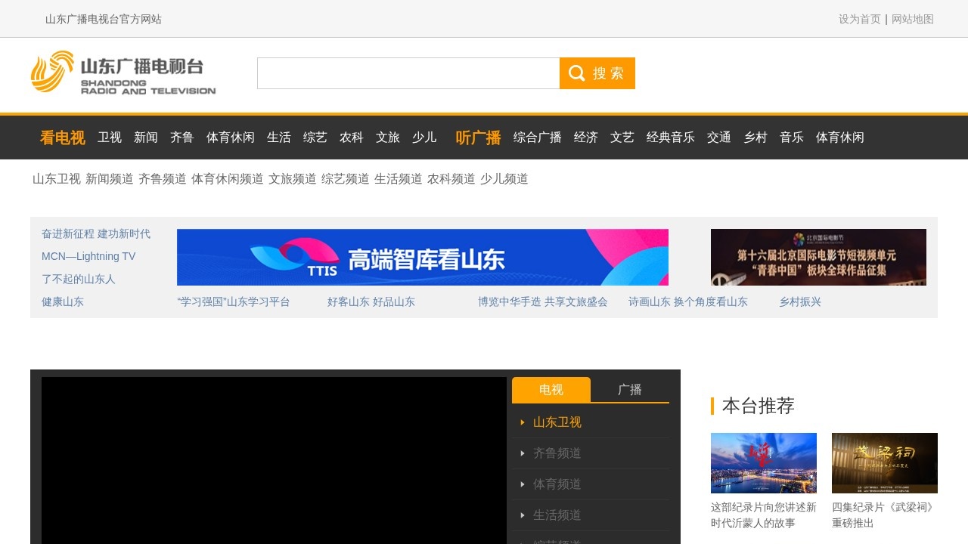Image resolution: width=968 pixels, height=544 pixels.
Task: Select 乡村 radio channel in navigation
Action: 755,138
